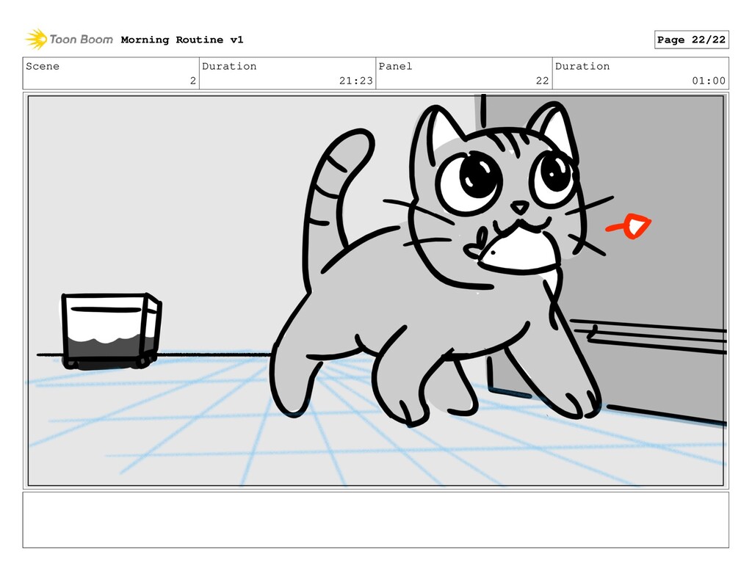Click the Toon Boom logo
Screen dimensions: 752x582
(69, 40)
